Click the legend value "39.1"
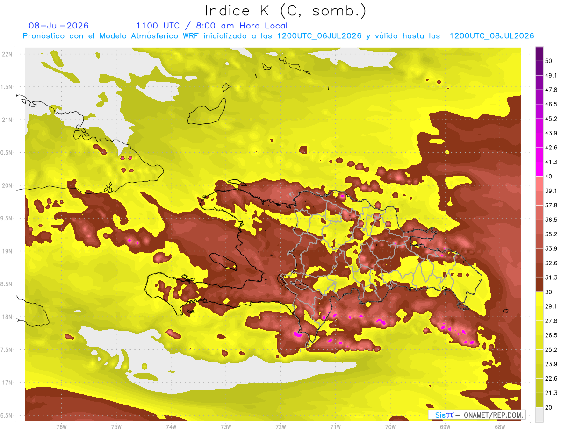This screenshot has height=433, width=561. tap(551, 191)
